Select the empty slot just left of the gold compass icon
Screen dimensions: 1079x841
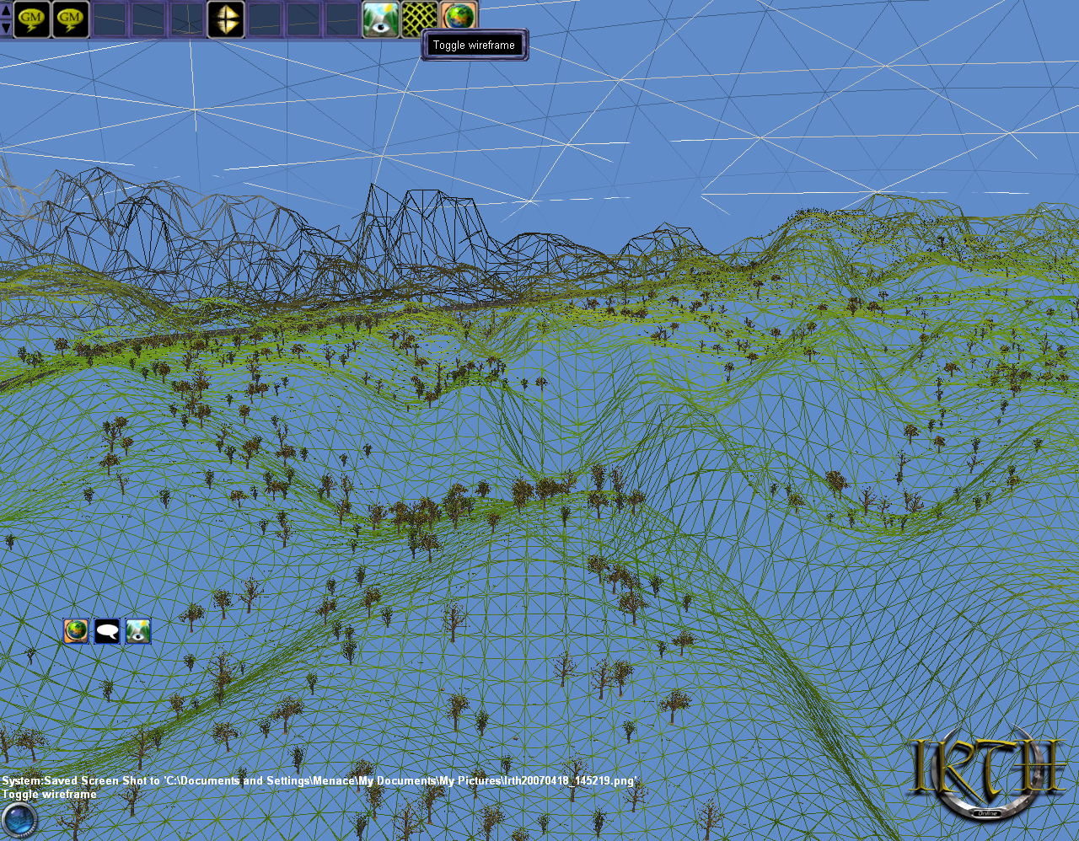(x=187, y=19)
